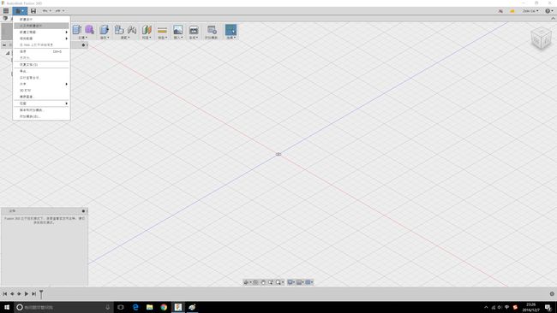Select the Orbit navigation icon
Viewport: 557px width, 313px height.
click(246, 282)
